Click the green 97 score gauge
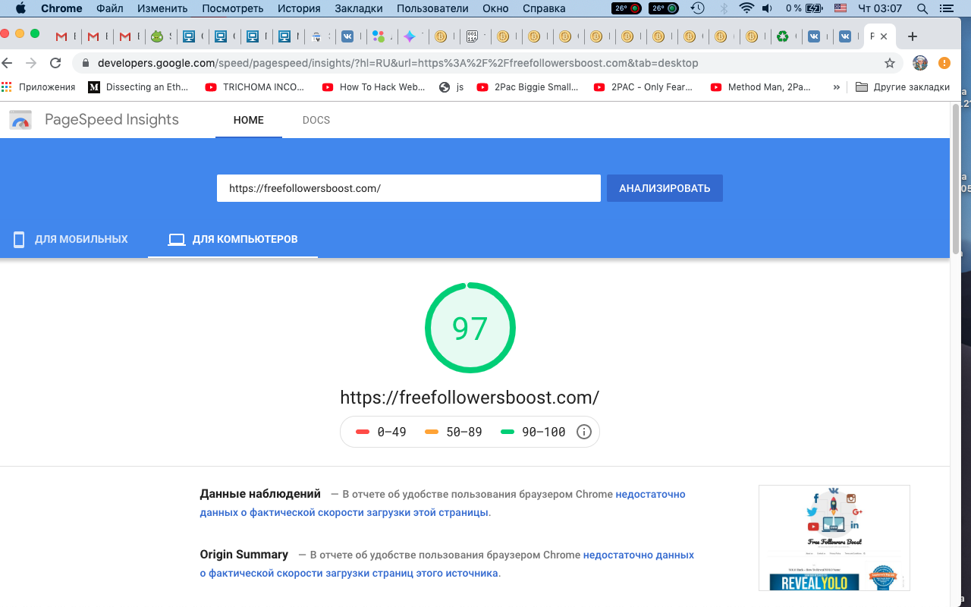The image size is (971, 607). pos(470,328)
